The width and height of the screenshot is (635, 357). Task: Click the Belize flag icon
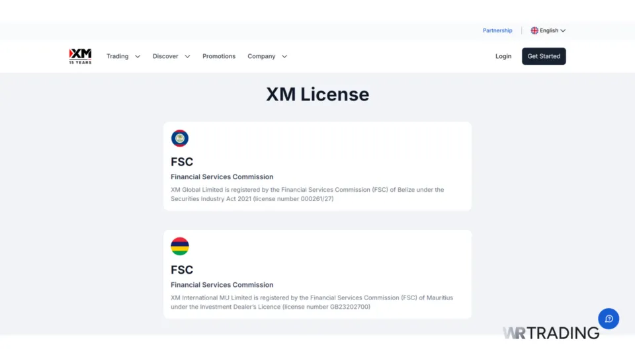click(180, 138)
